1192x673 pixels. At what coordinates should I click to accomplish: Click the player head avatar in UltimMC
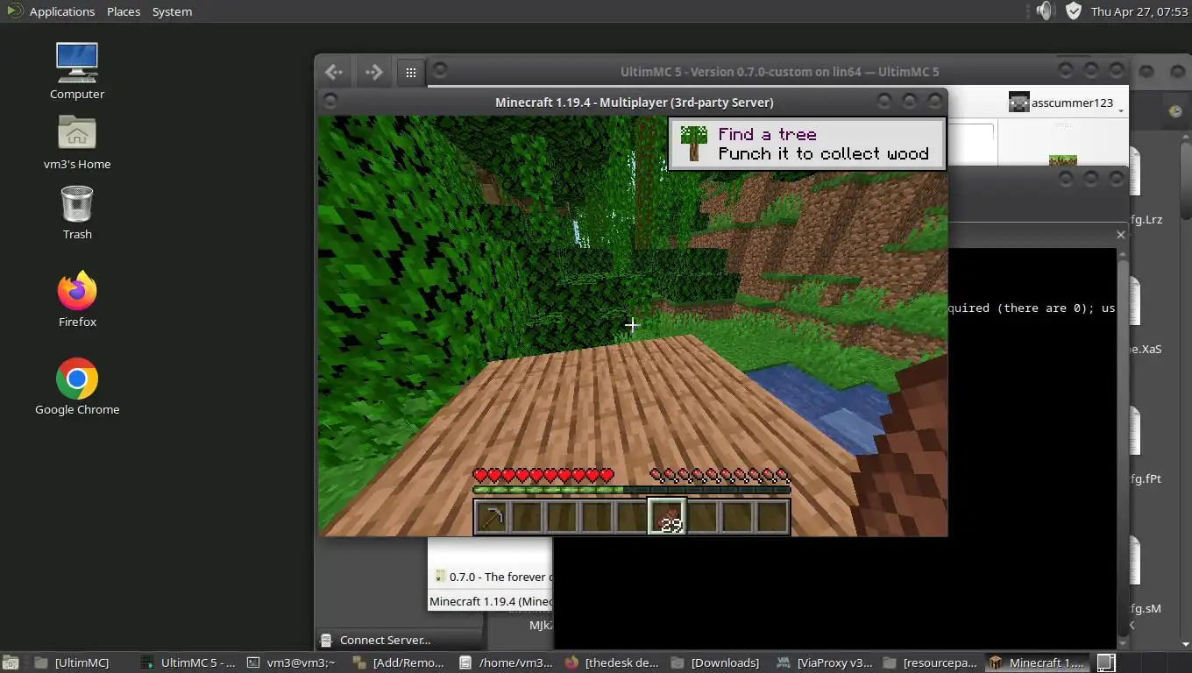tap(1018, 103)
